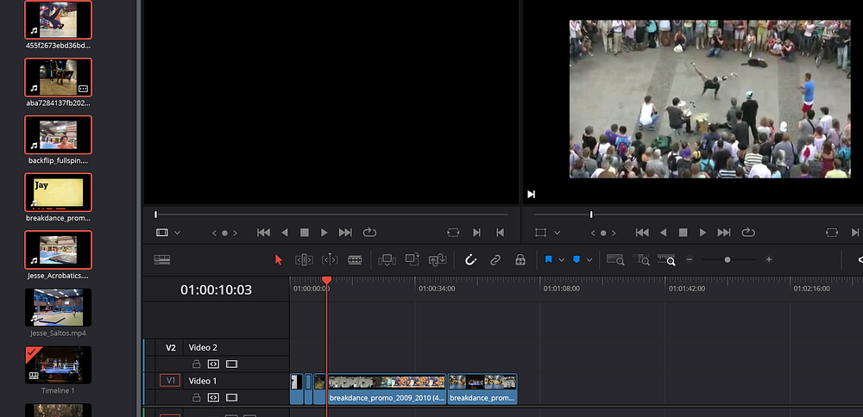Viewport: 863px width, 417px height.
Task: Toggle the Position Lock padlock in toolbar
Action: pos(520,259)
